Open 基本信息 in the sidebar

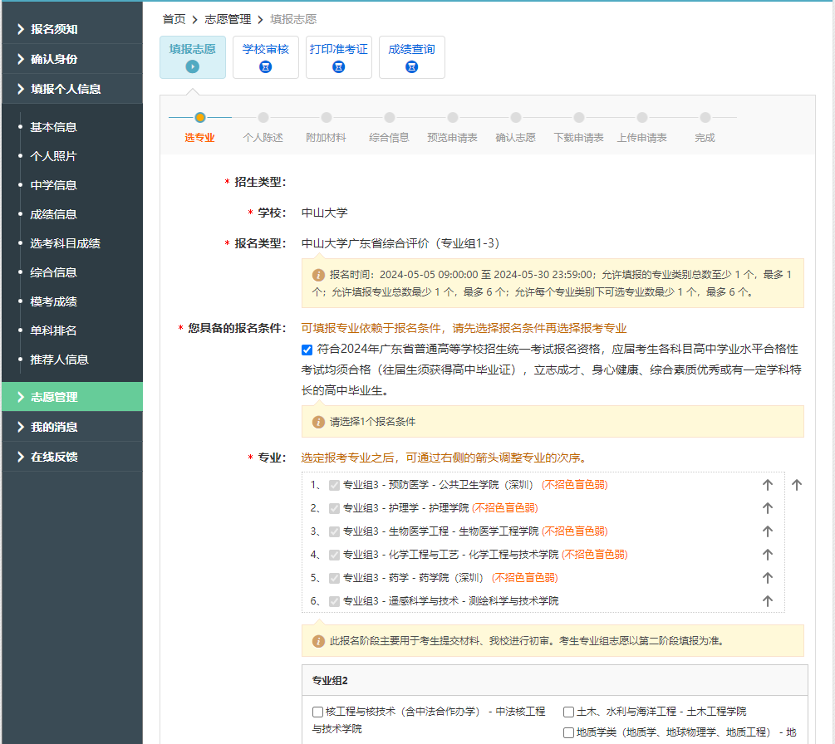coord(53,127)
